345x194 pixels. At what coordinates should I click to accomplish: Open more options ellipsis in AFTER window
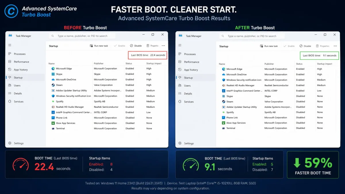(335, 46)
